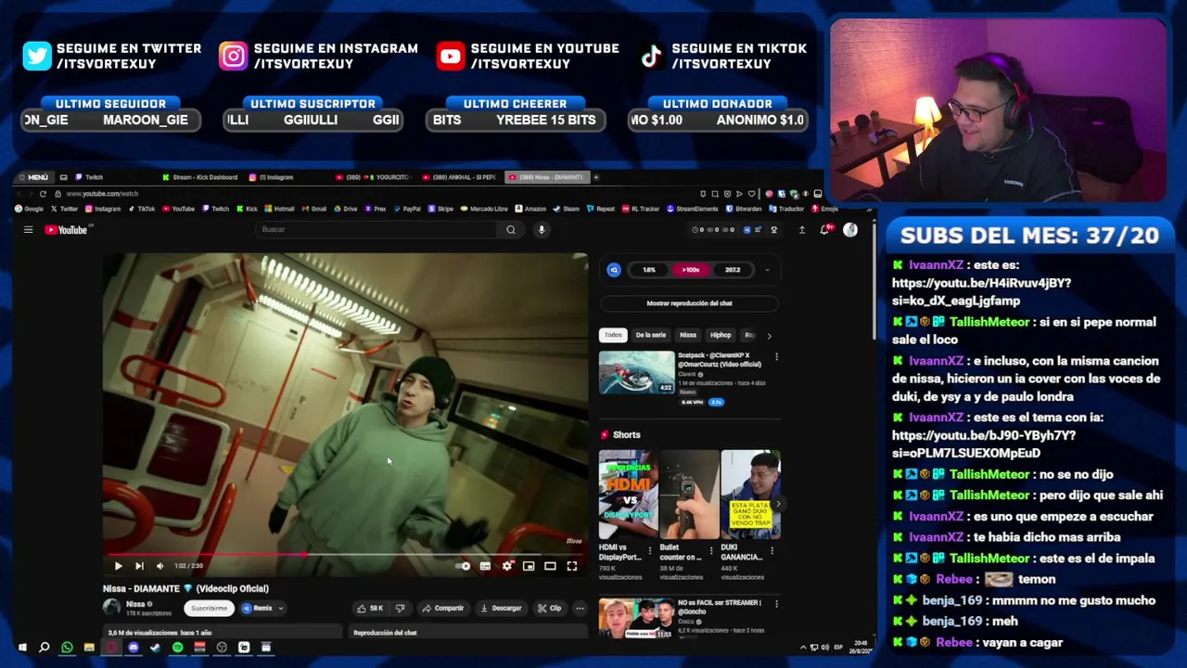Toggle theater mode on the player
This screenshot has height=668, width=1187.
click(550, 566)
